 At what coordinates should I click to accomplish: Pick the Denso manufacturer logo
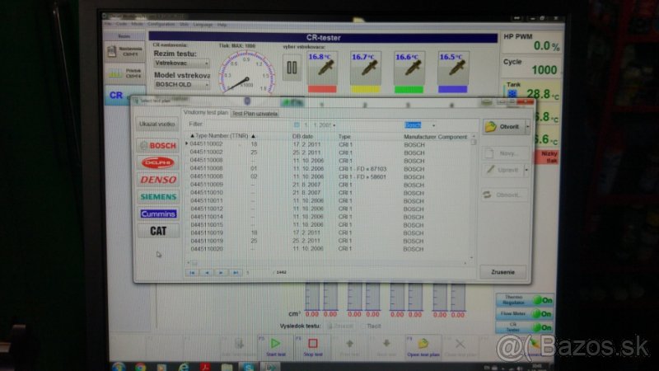[158, 180]
